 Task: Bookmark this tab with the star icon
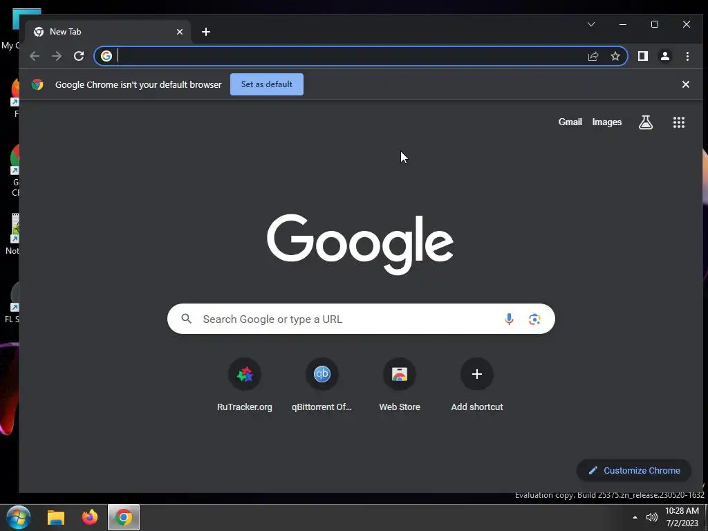pos(615,56)
